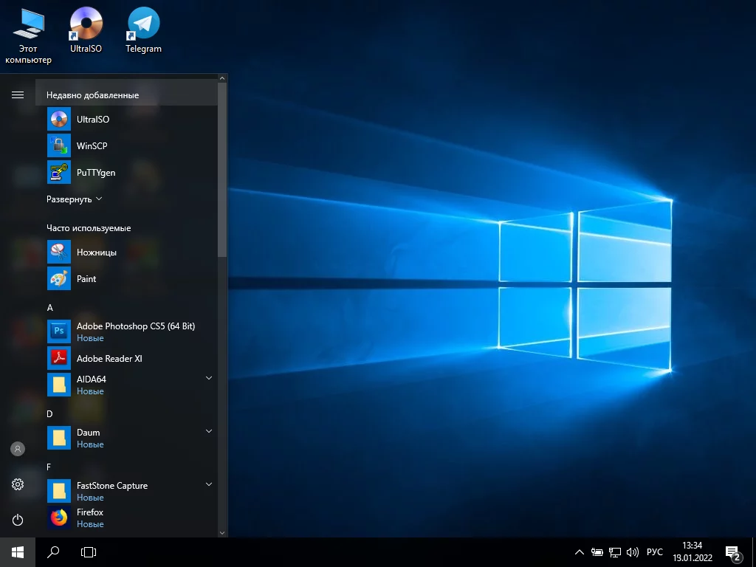
Task: Open PuTTYgen in Start menu
Action: (x=95, y=173)
